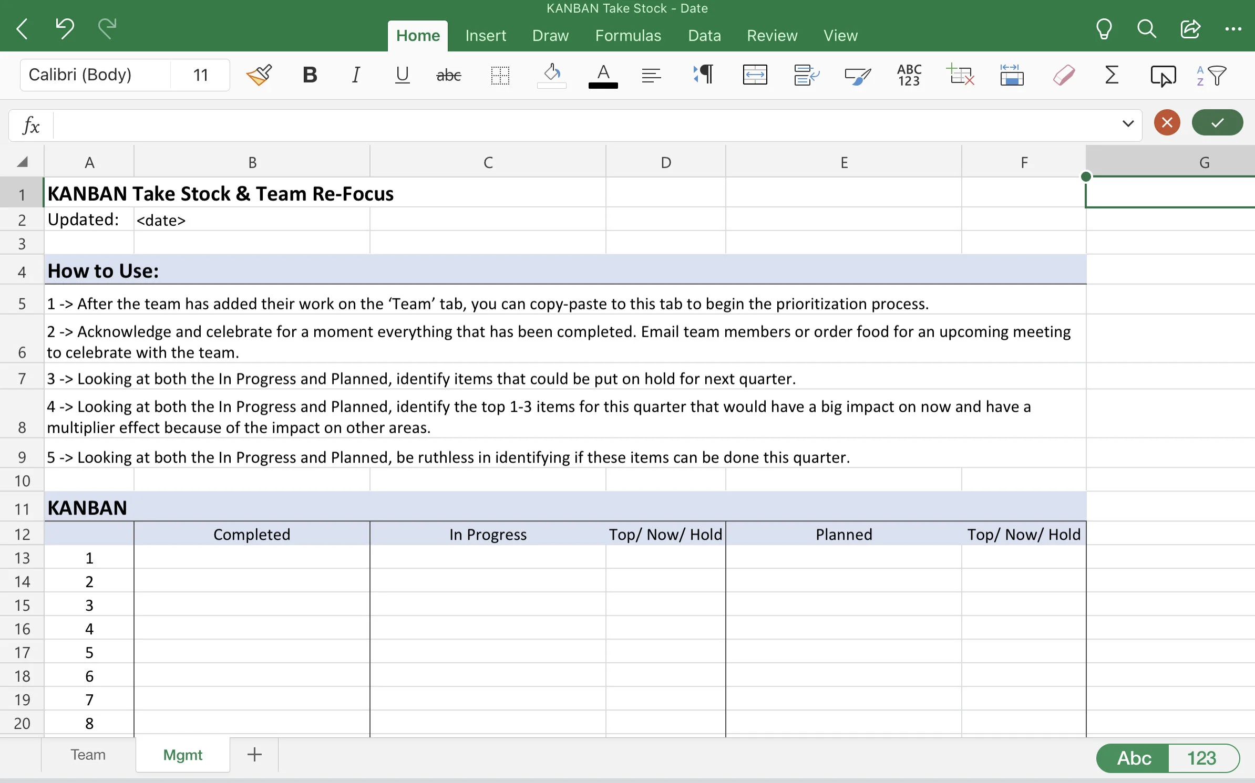The width and height of the screenshot is (1255, 783).
Task: Tap the lightbulb Tell Me icon
Action: point(1104,29)
